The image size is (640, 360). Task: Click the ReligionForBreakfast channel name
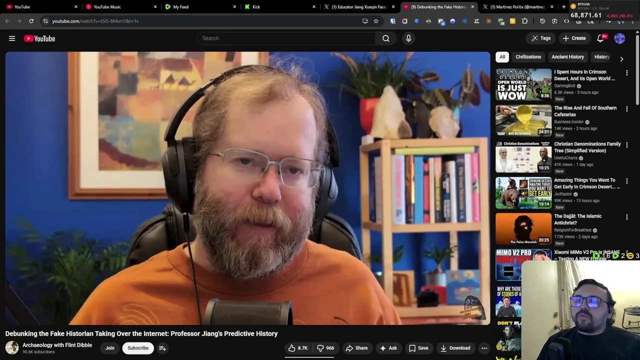[572, 230]
